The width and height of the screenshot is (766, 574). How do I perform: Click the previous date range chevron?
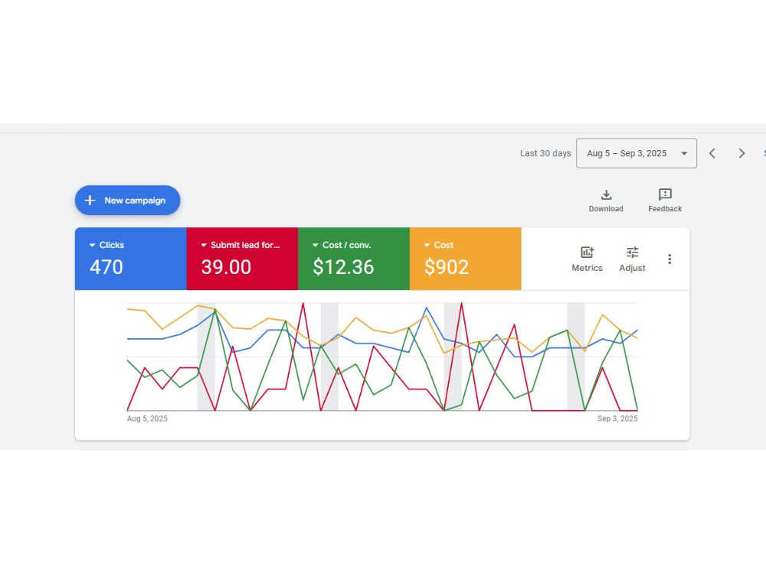712,153
